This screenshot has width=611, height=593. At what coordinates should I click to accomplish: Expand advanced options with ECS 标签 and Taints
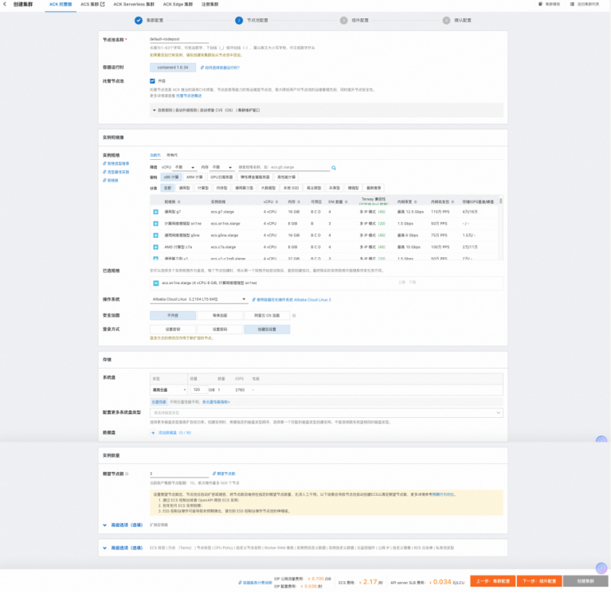point(123,548)
